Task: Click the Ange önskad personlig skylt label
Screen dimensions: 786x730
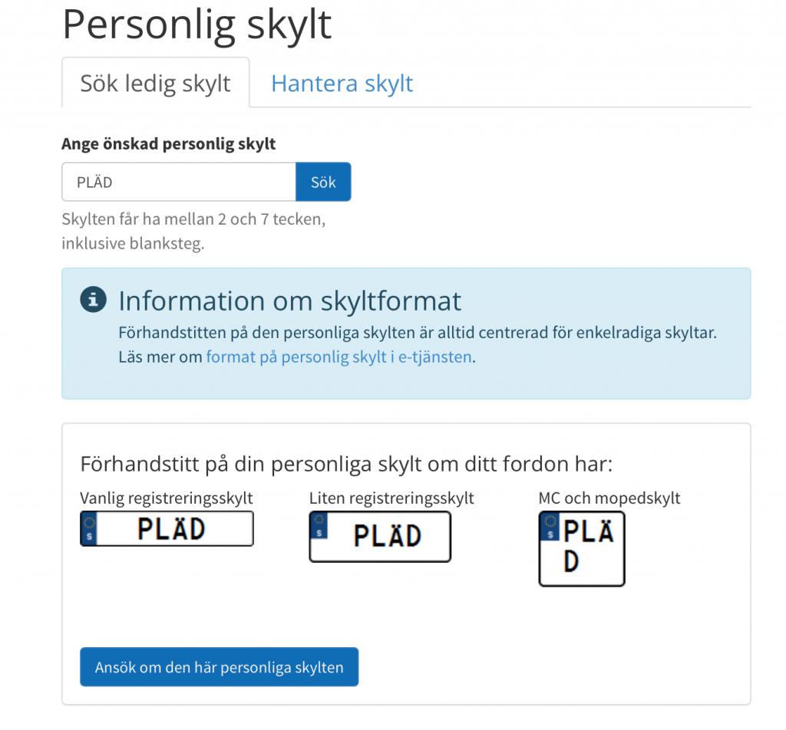Action: click(168, 143)
